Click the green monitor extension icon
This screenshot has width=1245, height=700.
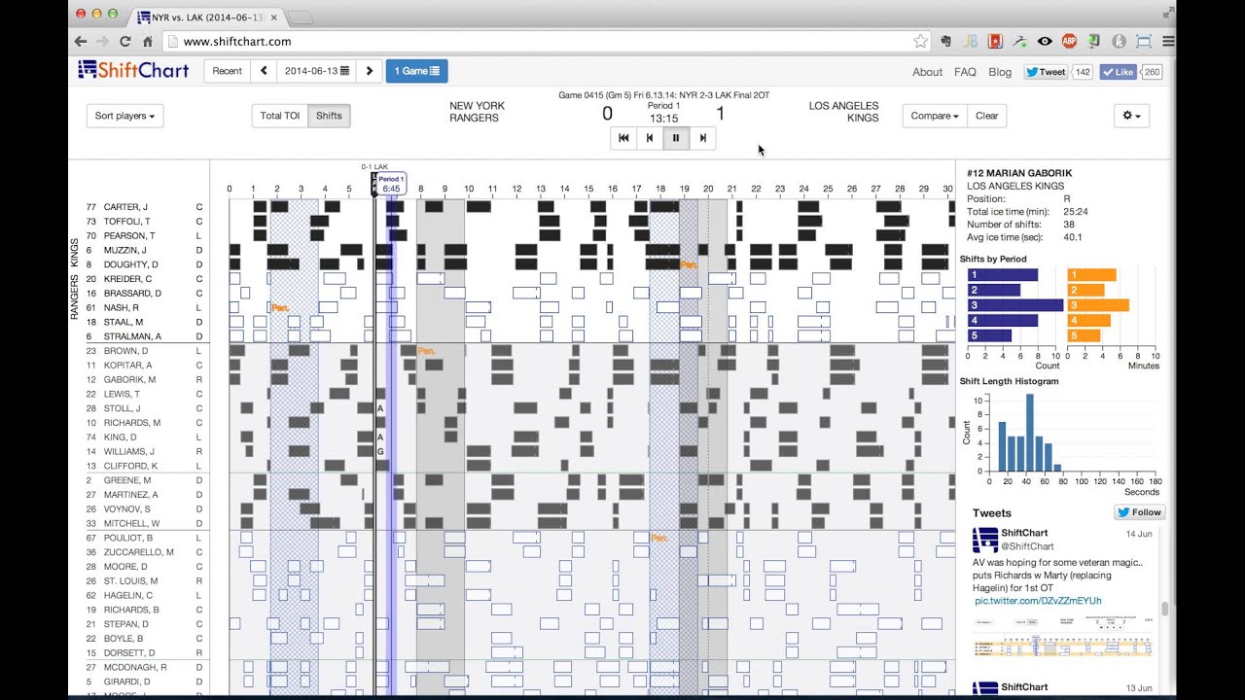(x=1094, y=42)
